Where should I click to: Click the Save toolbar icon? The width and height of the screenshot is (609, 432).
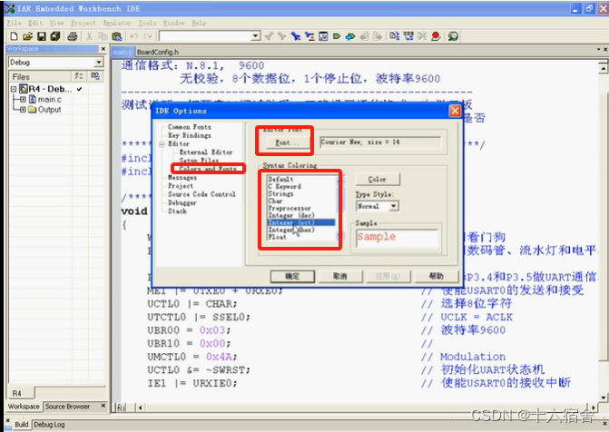(x=42, y=36)
